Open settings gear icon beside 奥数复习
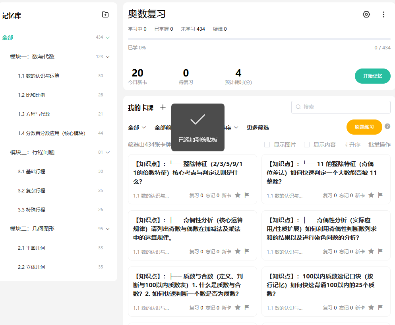 pyautogui.click(x=366, y=14)
